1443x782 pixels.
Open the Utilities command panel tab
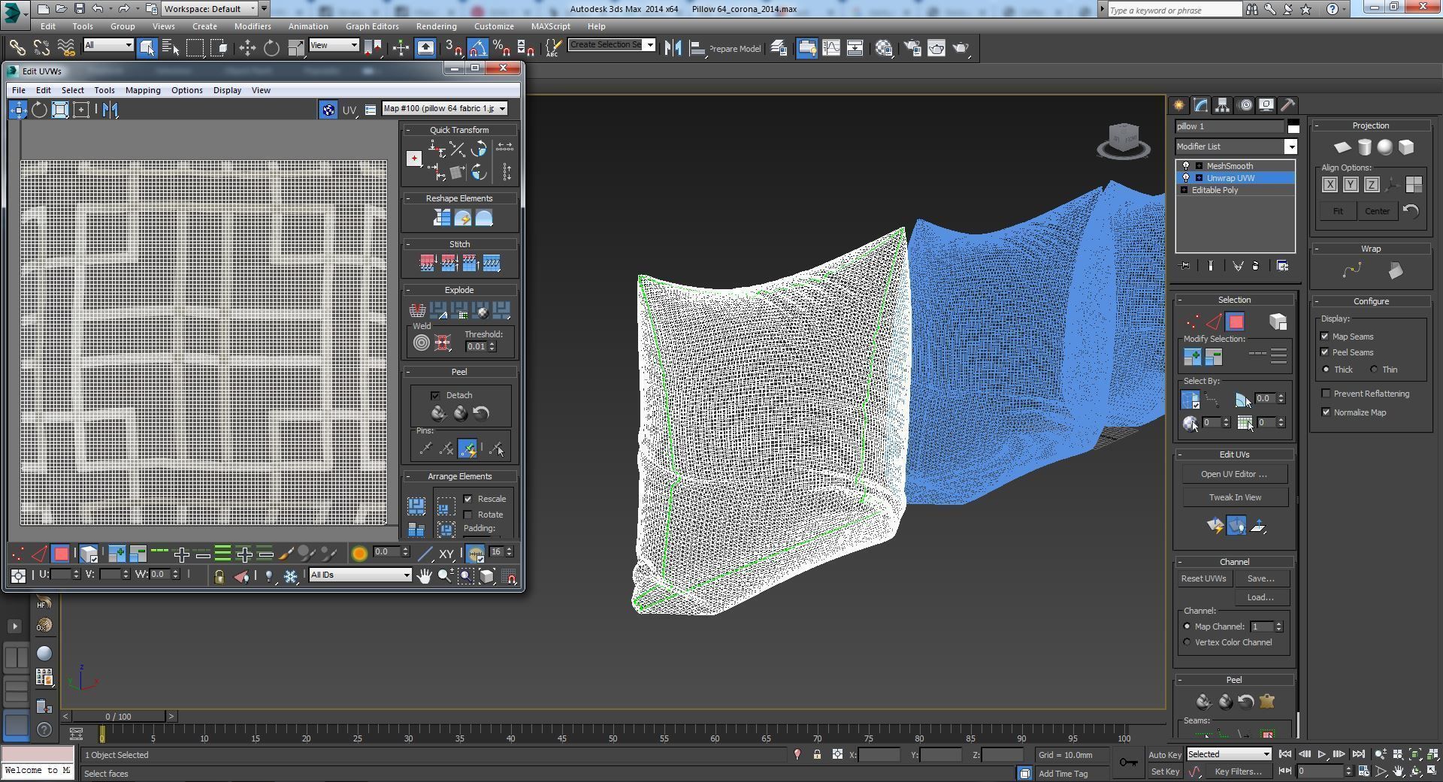(1287, 105)
